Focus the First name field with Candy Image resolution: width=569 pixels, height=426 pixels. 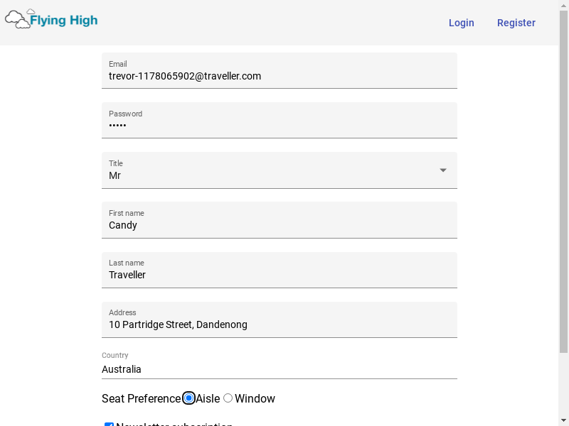point(279,225)
